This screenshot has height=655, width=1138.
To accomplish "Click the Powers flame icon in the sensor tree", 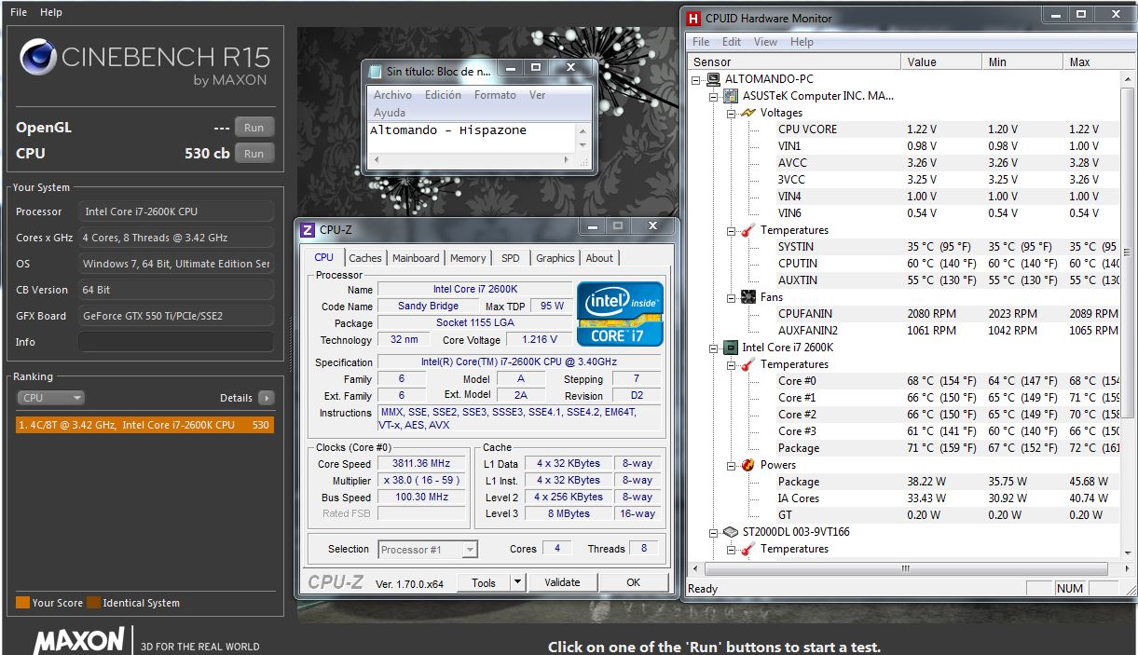I will click(747, 465).
